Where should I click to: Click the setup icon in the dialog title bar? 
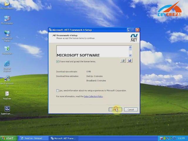coord(50,30)
